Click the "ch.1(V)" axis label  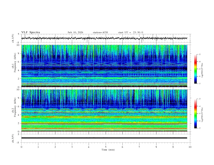13,38
